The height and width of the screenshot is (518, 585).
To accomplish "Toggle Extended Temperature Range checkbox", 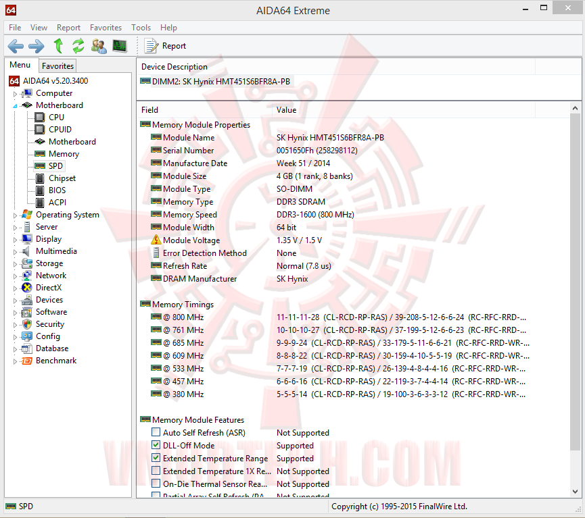I will point(156,458).
